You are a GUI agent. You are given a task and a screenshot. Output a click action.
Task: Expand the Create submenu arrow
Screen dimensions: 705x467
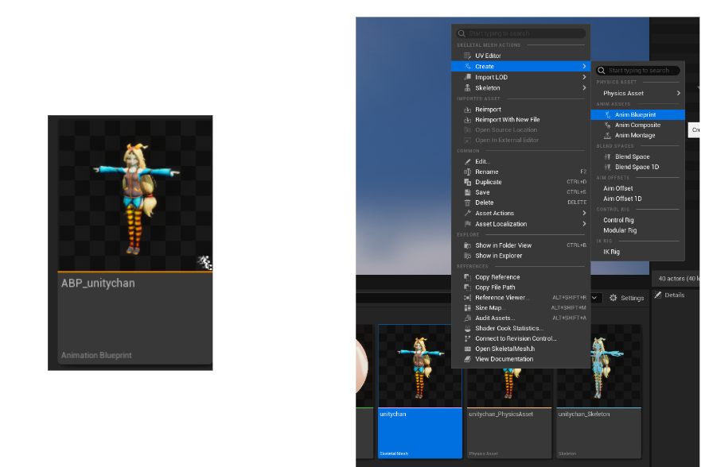[584, 67]
